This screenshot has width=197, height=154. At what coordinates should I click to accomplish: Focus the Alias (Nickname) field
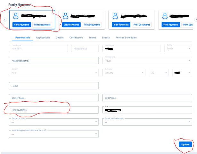pos(54,61)
